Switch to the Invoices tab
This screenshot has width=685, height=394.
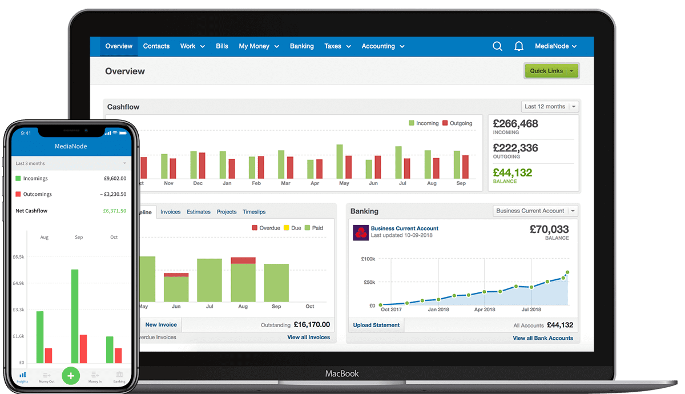[170, 212]
